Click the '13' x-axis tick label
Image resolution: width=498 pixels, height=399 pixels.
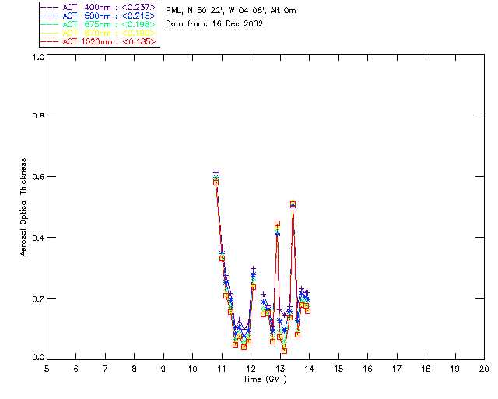[x=280, y=369]
